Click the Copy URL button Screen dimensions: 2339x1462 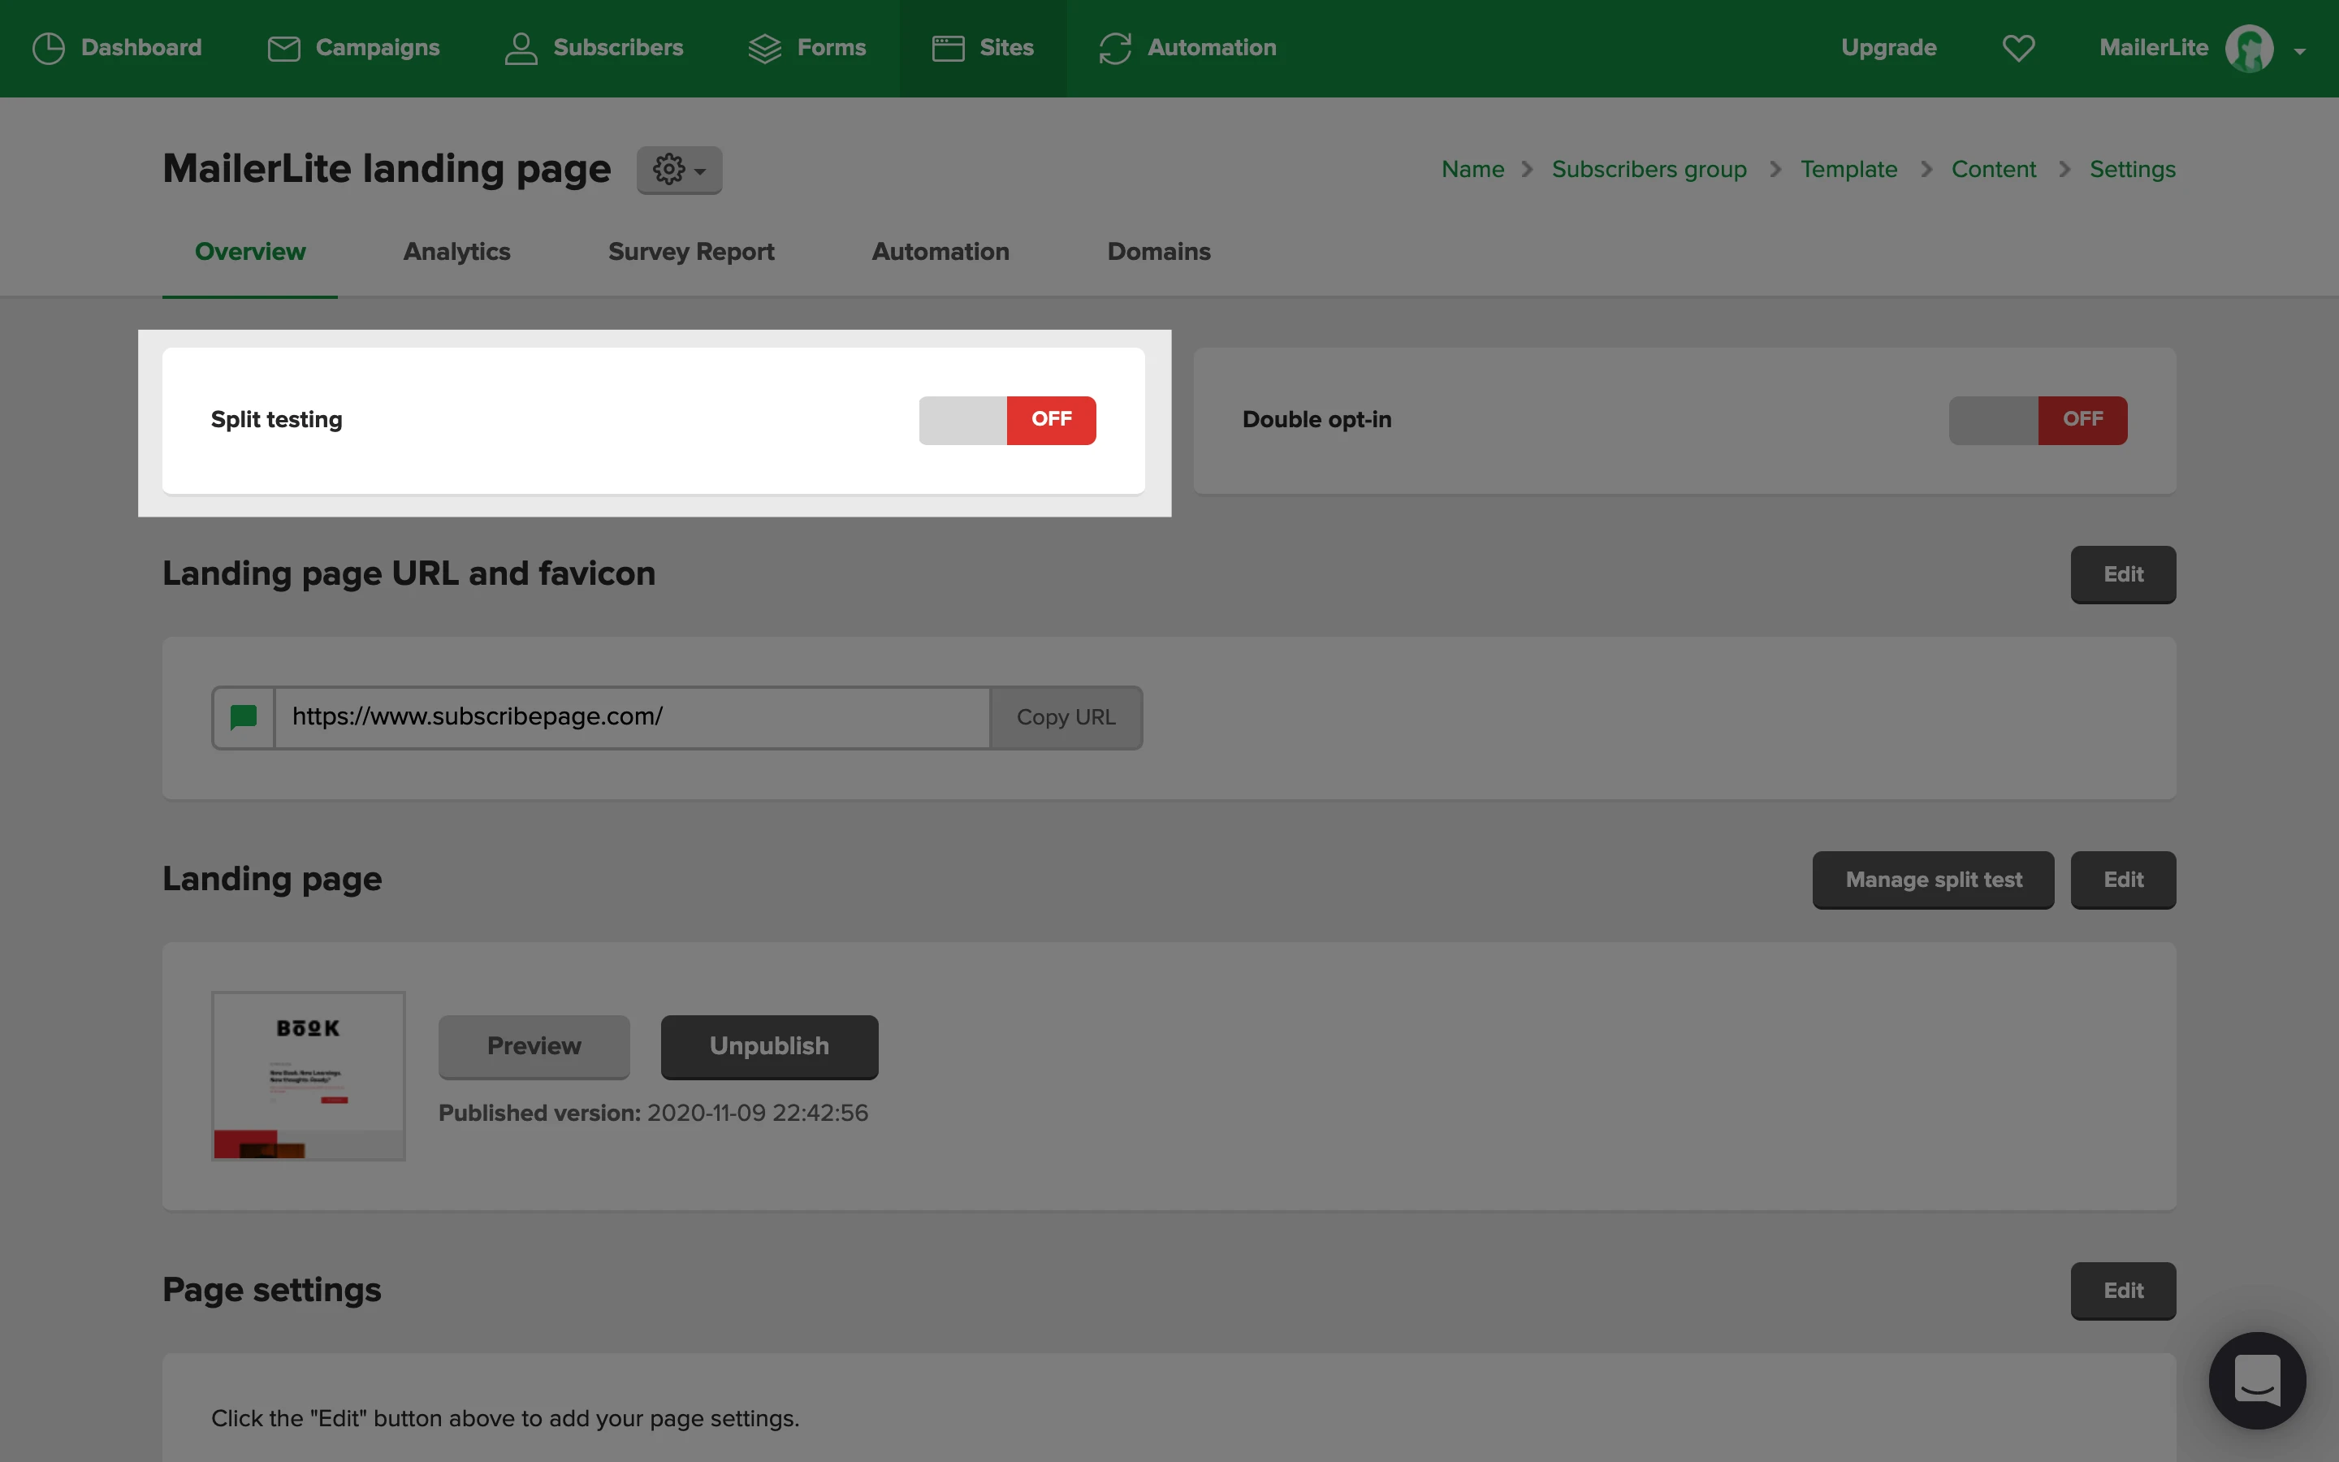tap(1066, 717)
